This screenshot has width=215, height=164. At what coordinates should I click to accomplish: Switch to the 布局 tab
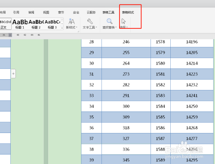click(3, 12)
